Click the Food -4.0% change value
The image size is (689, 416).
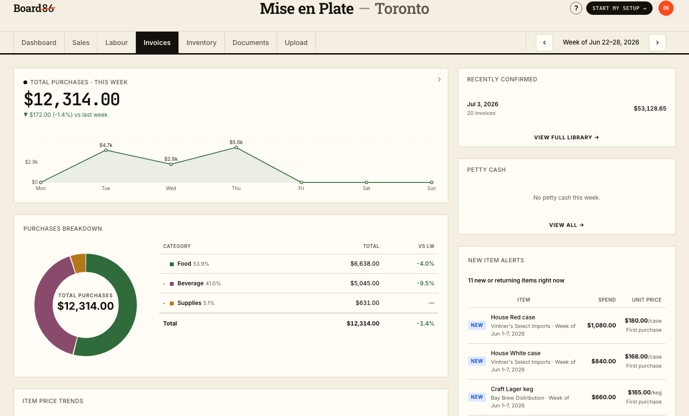[x=425, y=264]
